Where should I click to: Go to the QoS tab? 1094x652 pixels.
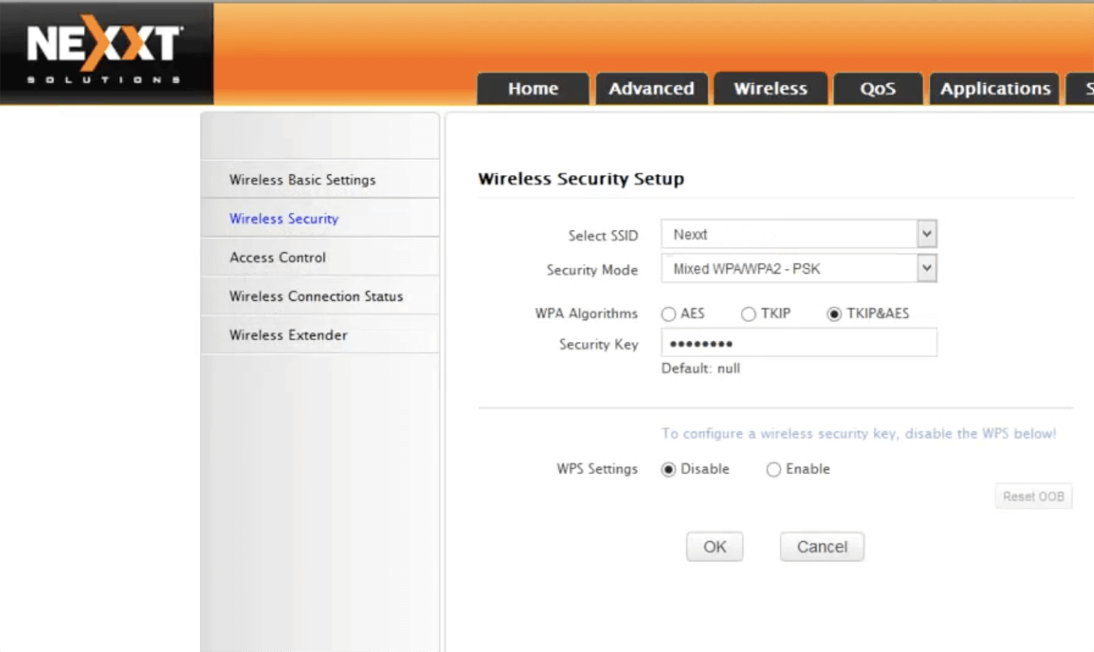(x=877, y=89)
